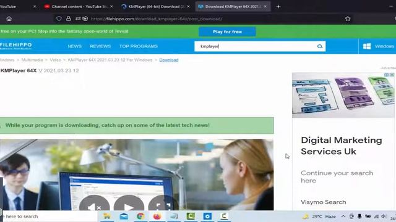Go to Firefox home page icon
396x222 pixels.
pos(9,18)
